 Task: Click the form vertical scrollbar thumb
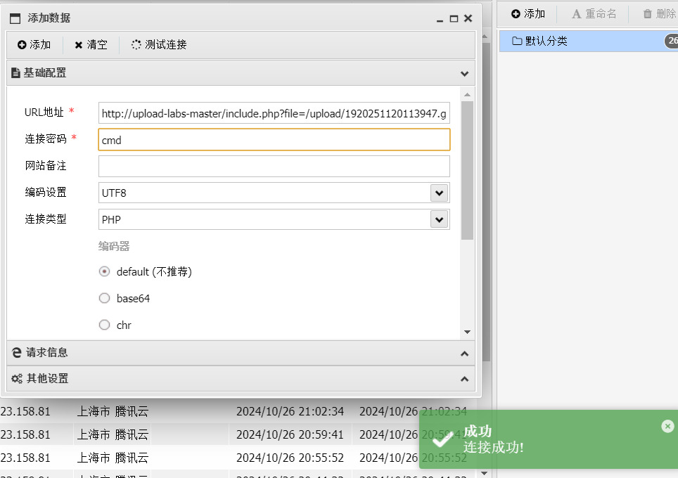pyautogui.click(x=467, y=170)
